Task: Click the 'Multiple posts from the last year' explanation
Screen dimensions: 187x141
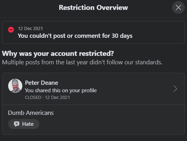Action: (x=82, y=62)
